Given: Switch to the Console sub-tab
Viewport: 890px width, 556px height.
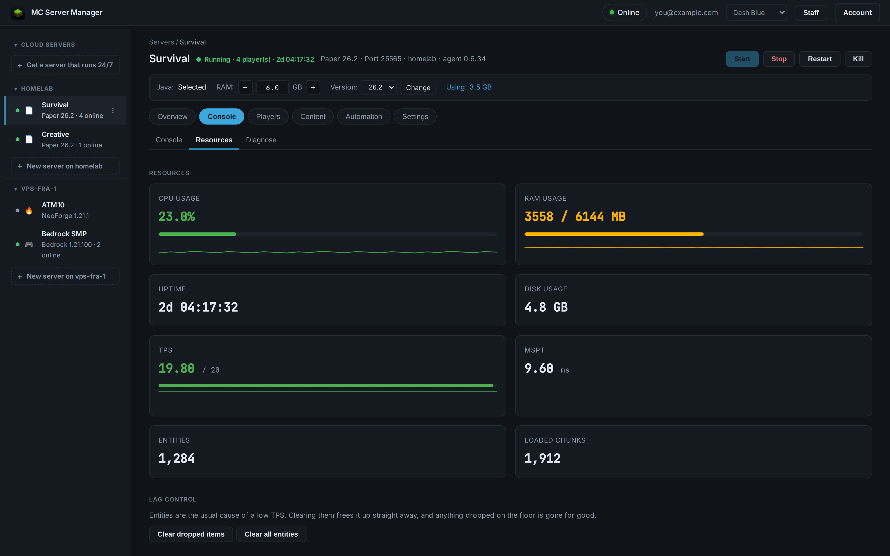Looking at the screenshot, I should 169,140.
